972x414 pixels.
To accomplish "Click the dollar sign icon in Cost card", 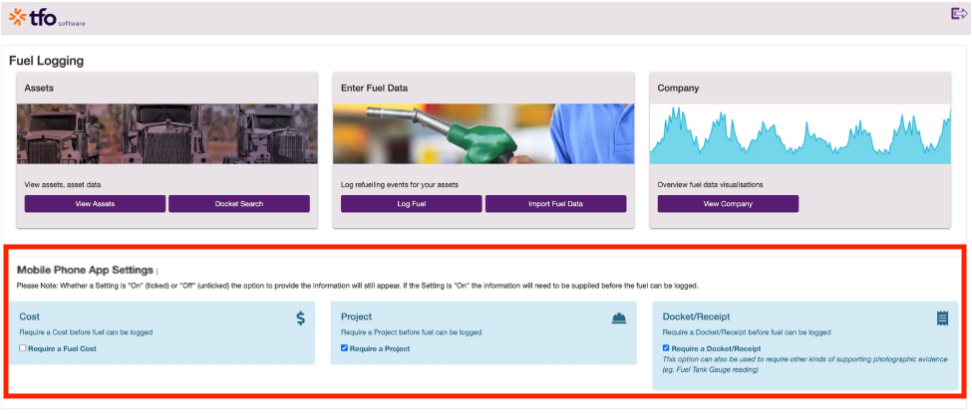I will pos(300,318).
